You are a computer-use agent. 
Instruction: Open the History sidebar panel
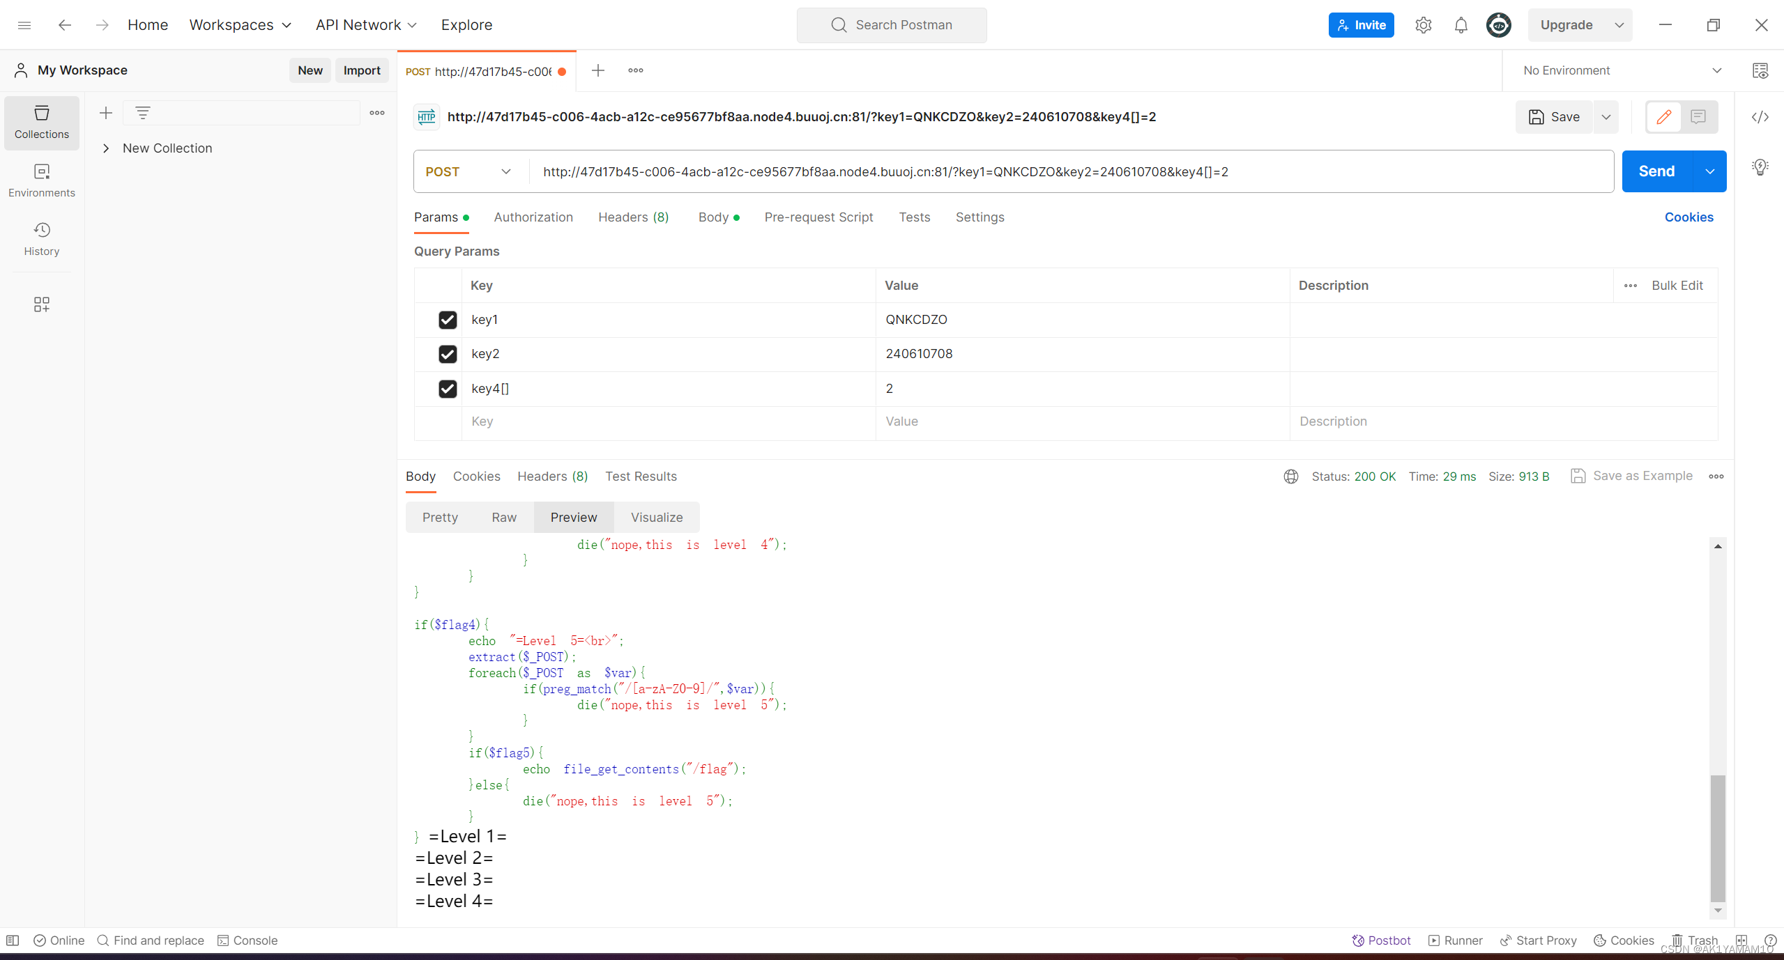[41, 238]
